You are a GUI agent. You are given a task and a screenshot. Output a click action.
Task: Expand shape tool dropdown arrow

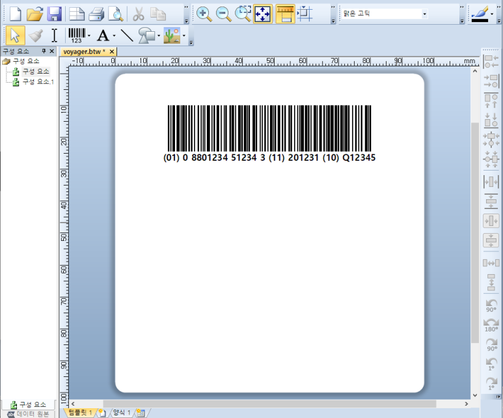point(159,36)
